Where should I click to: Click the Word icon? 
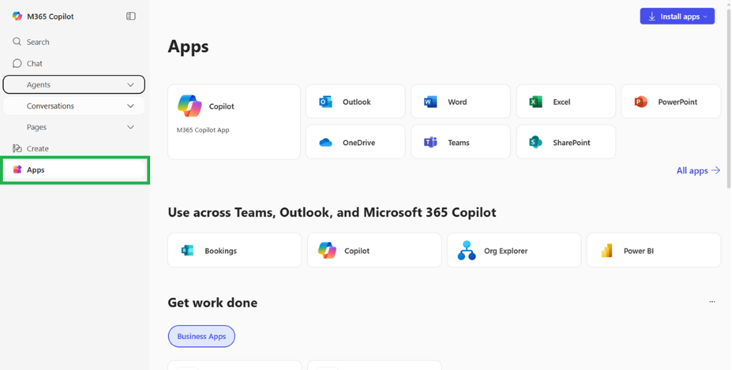pos(430,101)
